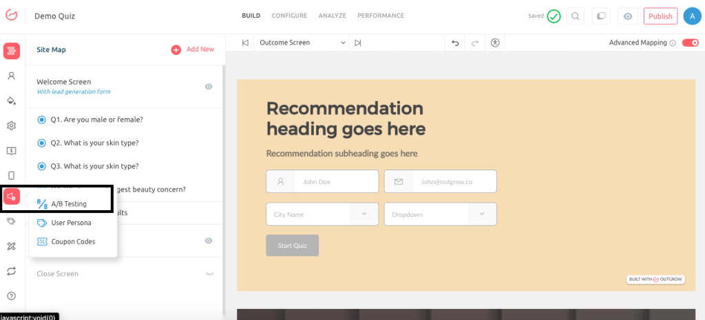Click the accessibility icon in toolbar
705x320 pixels.
pyautogui.click(x=495, y=43)
